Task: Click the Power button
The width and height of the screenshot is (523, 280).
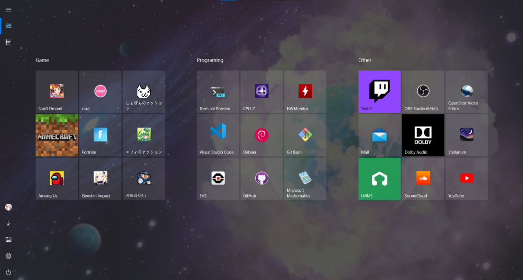Action: [8, 272]
